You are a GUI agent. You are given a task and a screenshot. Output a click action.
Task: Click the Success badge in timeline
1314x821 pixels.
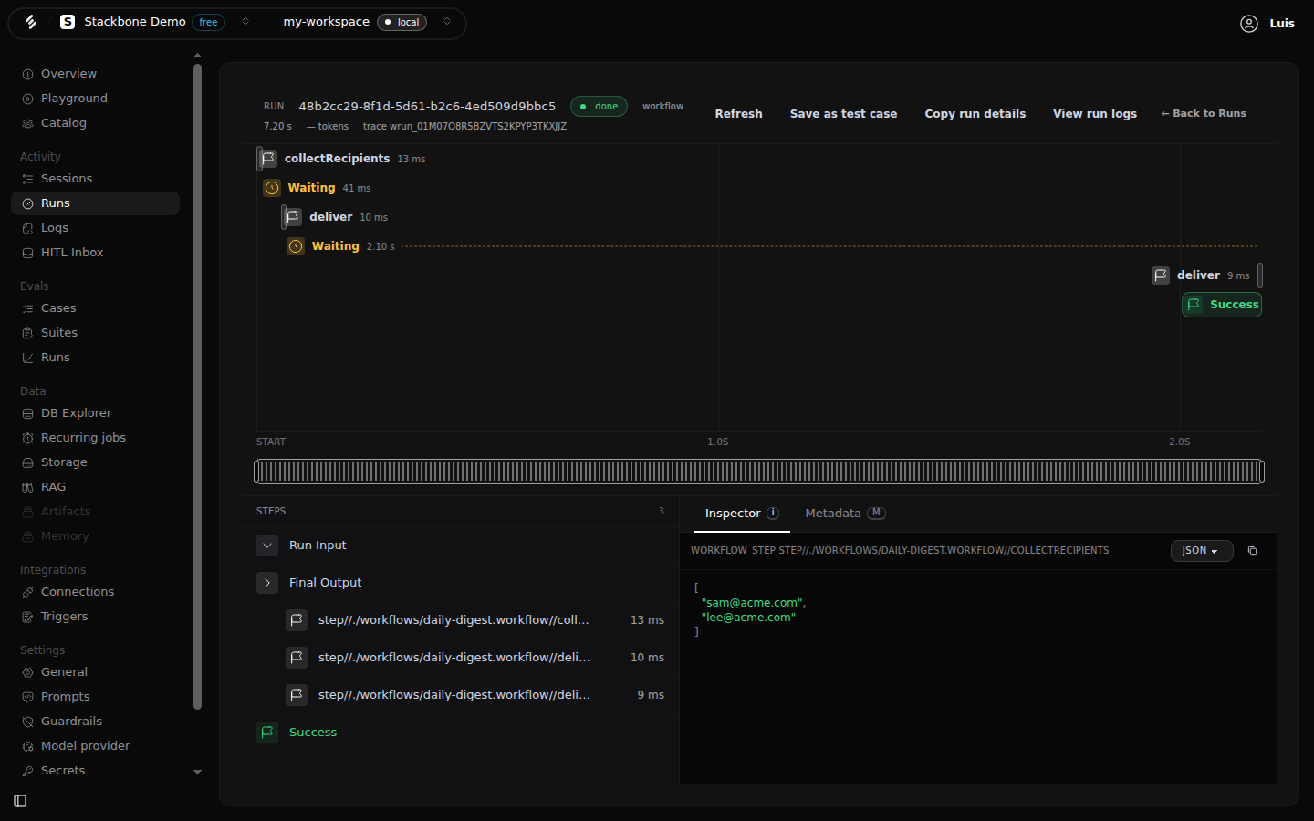[x=1222, y=305]
